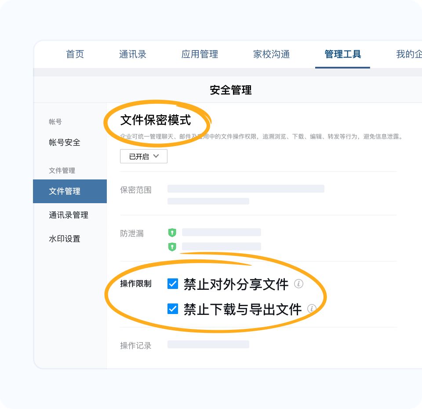
Task: Open the 家校沟通 tab
Action: pyautogui.click(x=271, y=54)
